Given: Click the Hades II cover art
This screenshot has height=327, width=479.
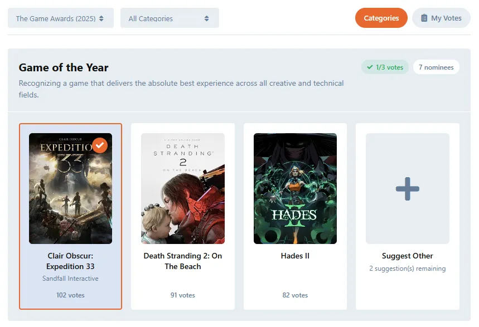Looking at the screenshot, I should click(x=295, y=188).
